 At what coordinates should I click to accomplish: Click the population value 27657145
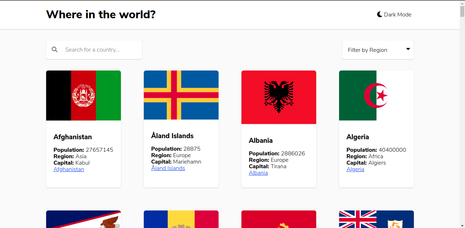(x=99, y=150)
